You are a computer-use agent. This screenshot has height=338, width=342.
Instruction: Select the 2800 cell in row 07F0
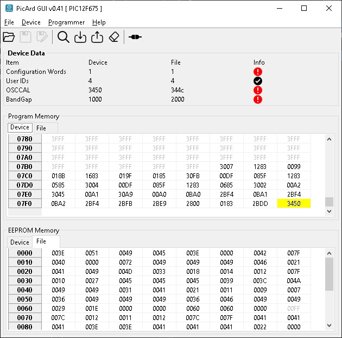pyautogui.click(x=193, y=203)
